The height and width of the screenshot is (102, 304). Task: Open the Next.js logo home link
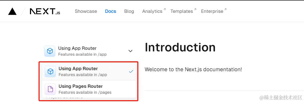coord(45,12)
